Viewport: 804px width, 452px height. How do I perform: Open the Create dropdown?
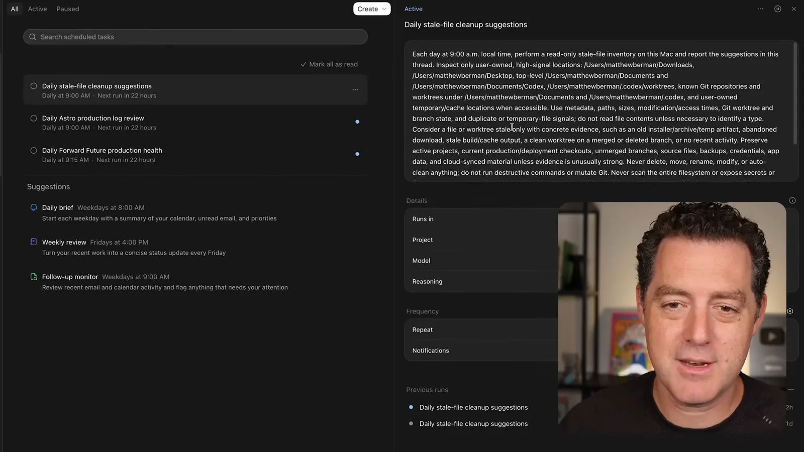[x=372, y=9]
